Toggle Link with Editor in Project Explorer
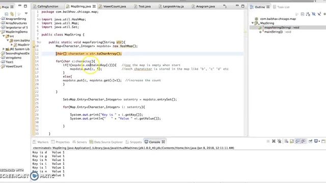 pos(12,14)
